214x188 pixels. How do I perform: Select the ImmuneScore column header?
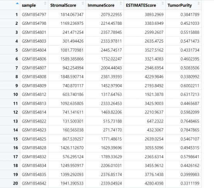click(101, 5)
